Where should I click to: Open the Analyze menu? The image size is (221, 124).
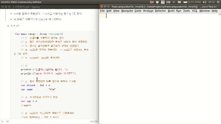pos(148,11)
